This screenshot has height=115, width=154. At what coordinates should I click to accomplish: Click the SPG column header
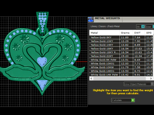149,33
